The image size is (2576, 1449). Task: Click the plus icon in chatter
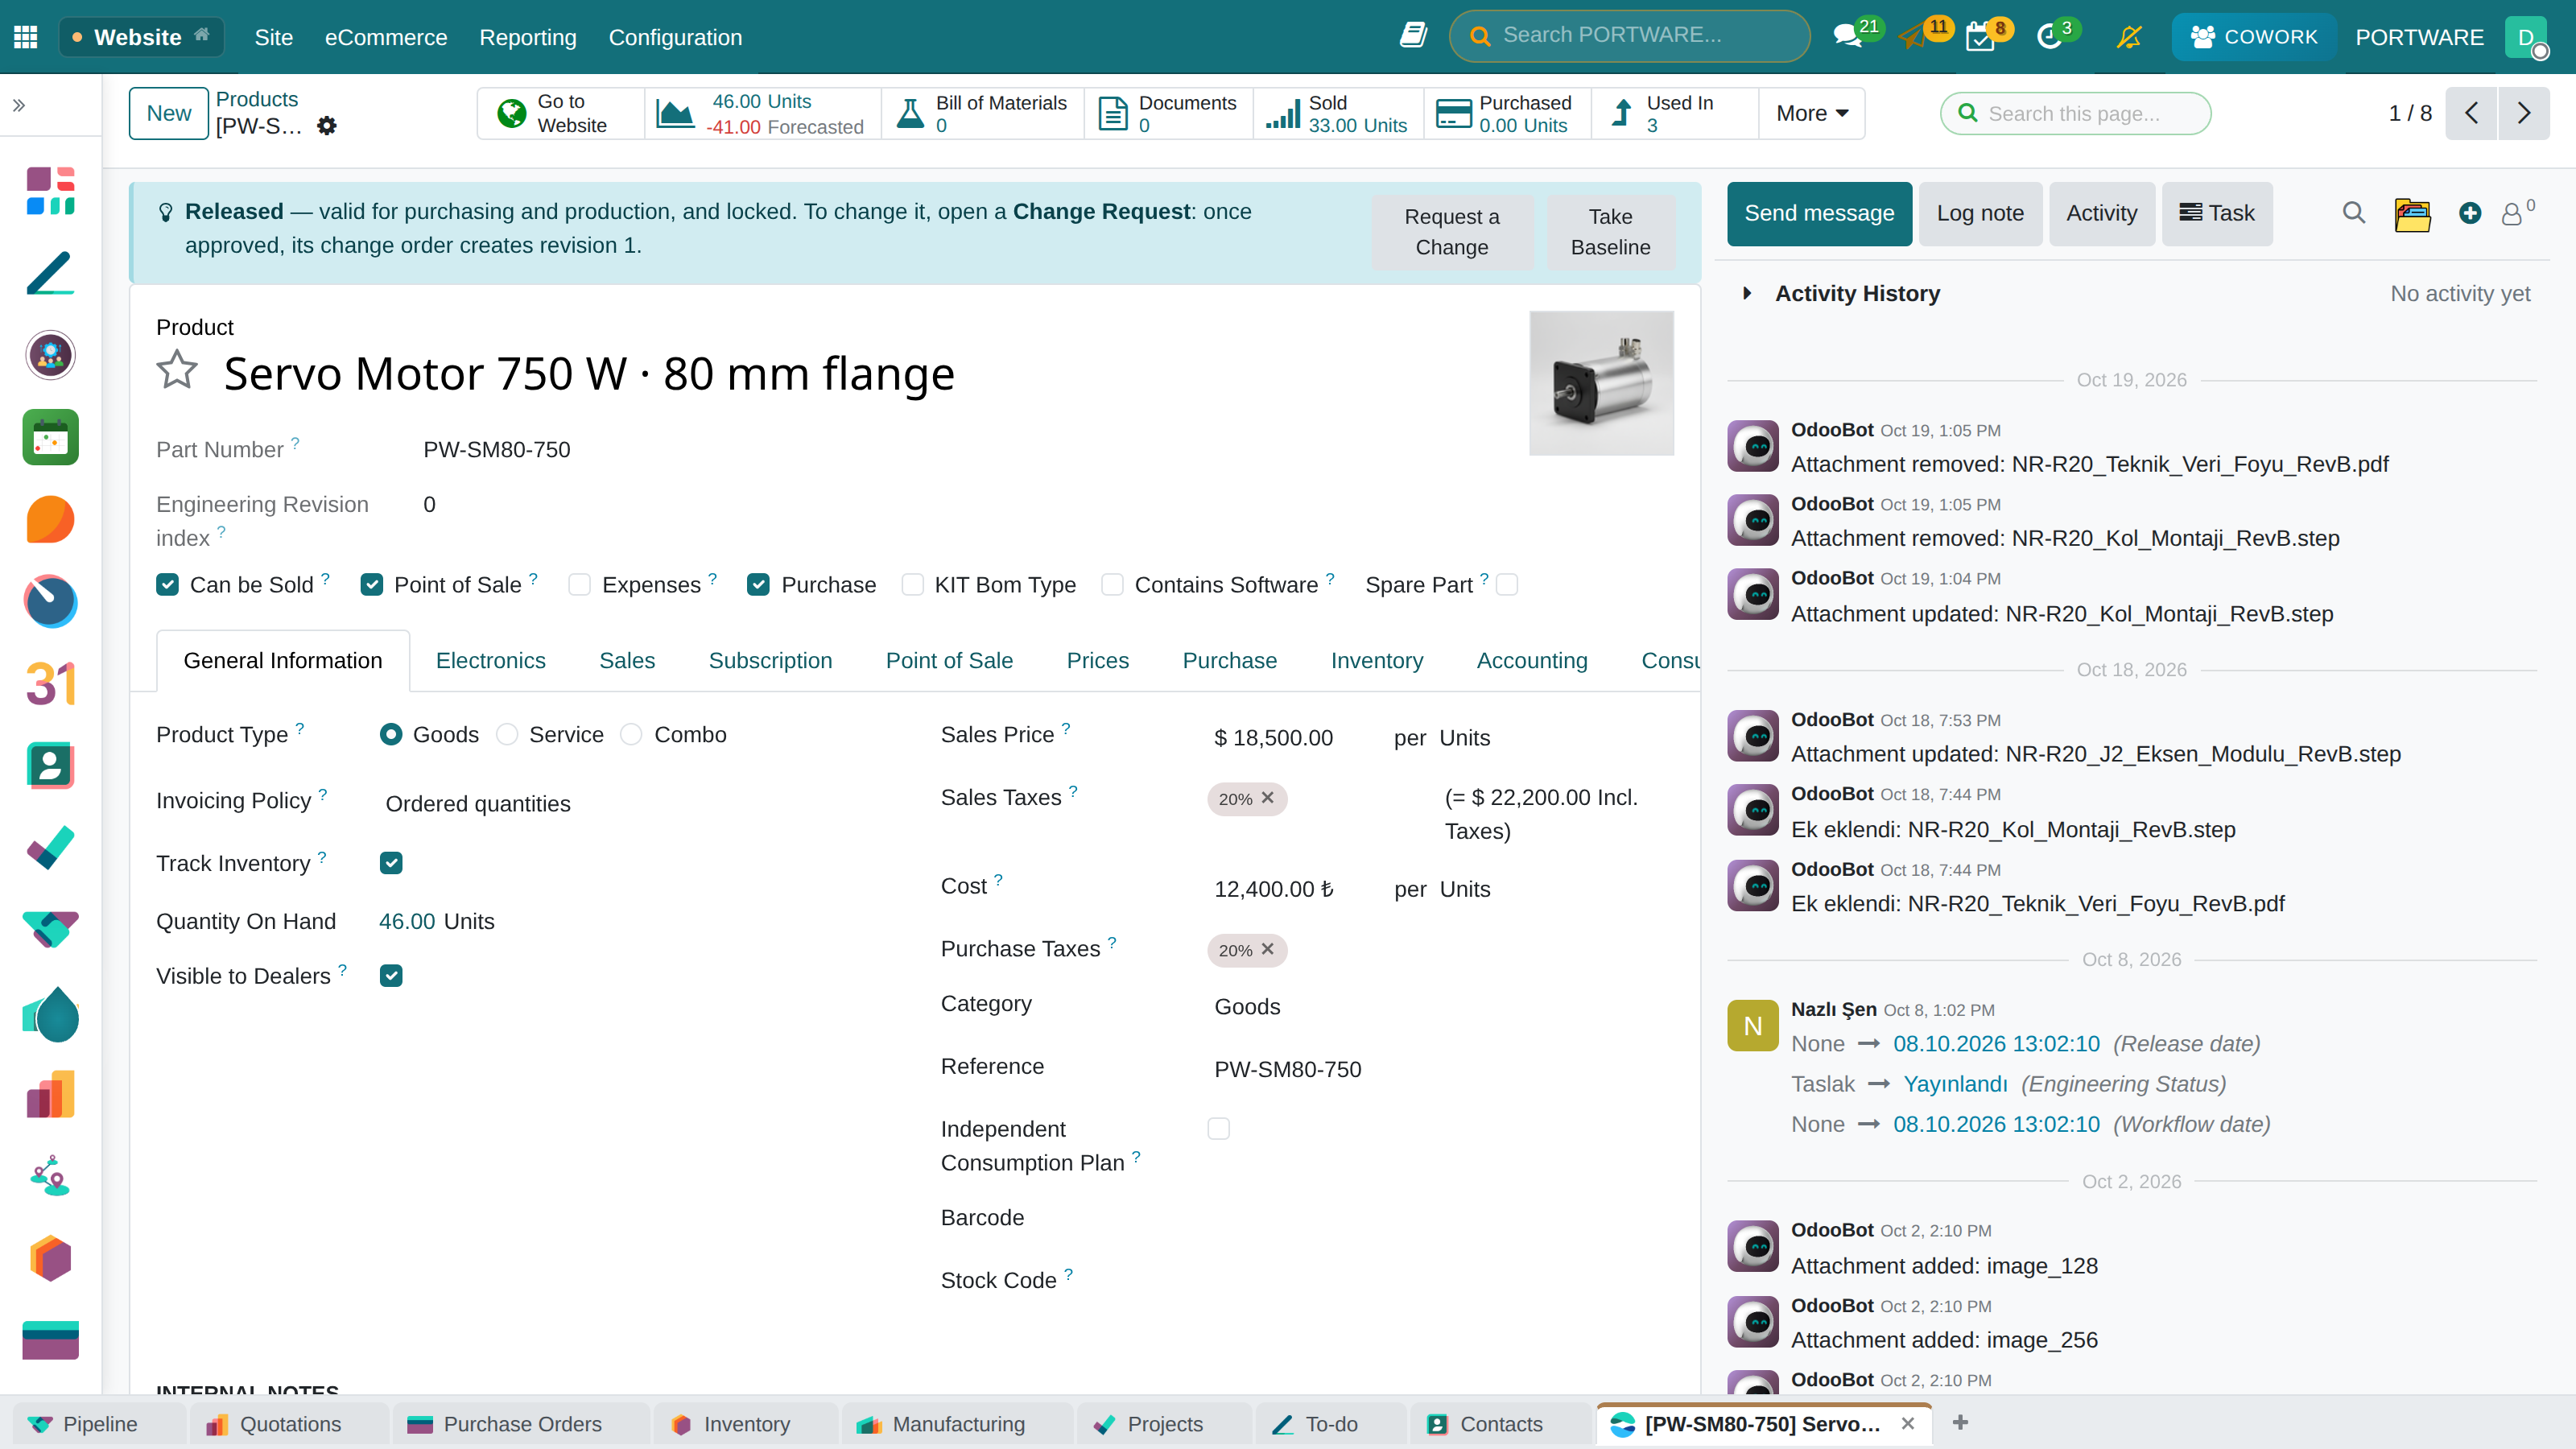coord(2470,213)
